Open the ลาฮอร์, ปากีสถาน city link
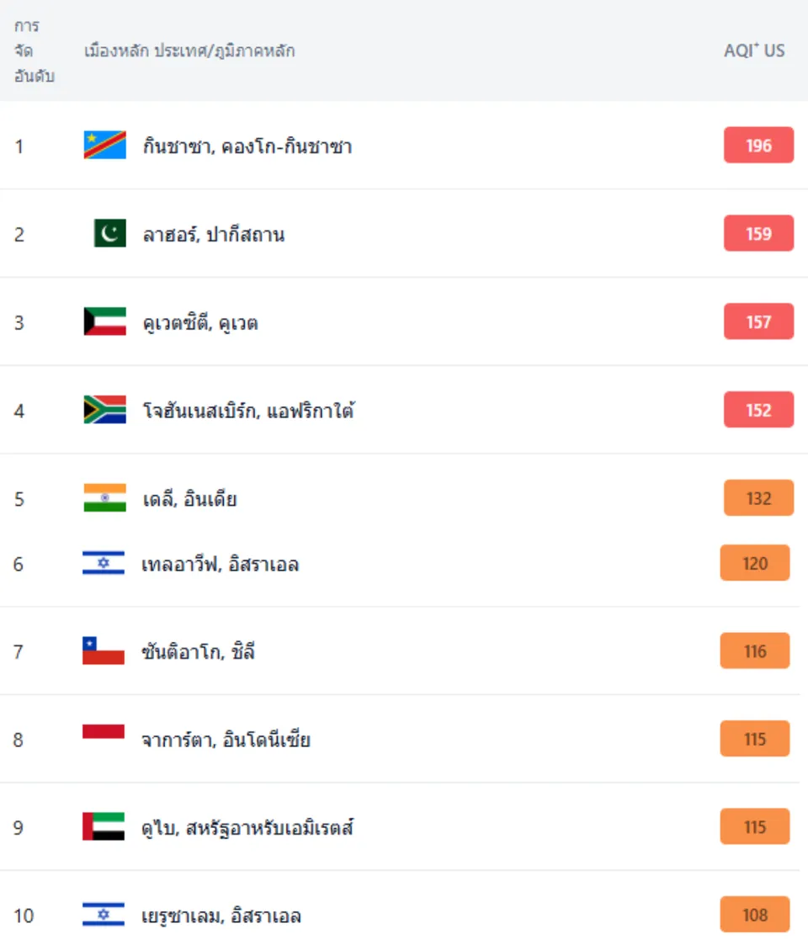Viewport: 808px width, 950px height. pyautogui.click(x=214, y=235)
